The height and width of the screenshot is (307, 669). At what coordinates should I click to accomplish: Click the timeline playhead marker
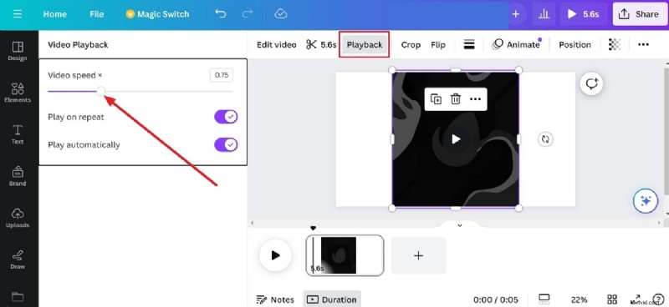(313, 229)
